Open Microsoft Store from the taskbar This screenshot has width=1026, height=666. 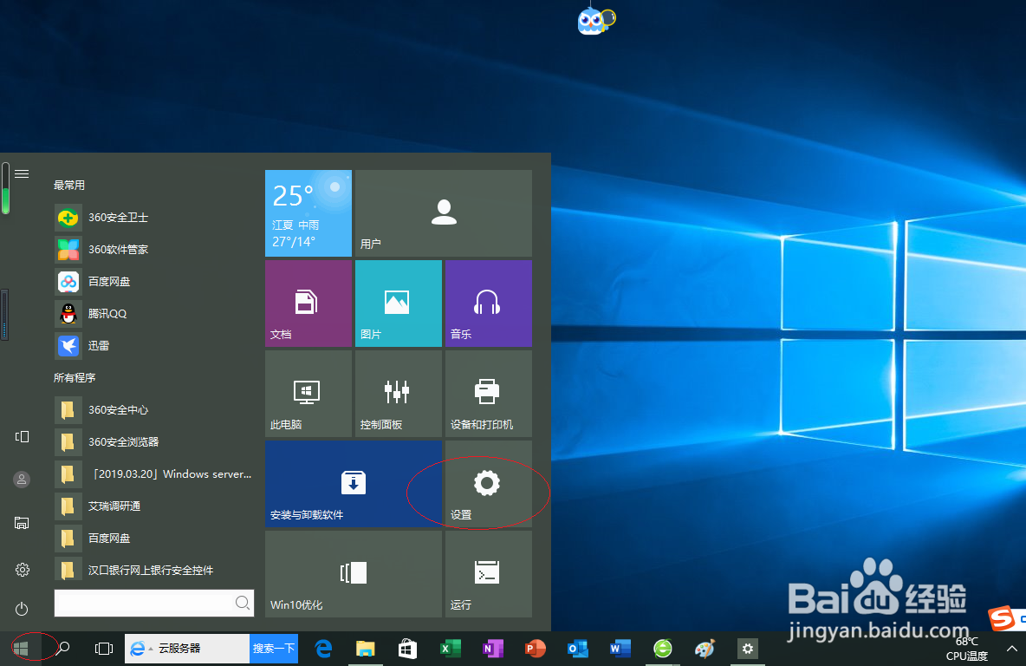(x=407, y=648)
